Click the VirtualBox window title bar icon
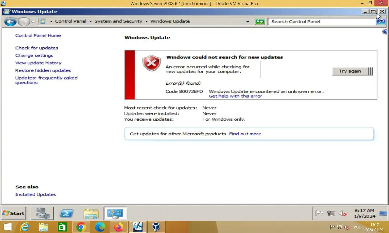This screenshot has width=389, height=233. pos(3,3)
